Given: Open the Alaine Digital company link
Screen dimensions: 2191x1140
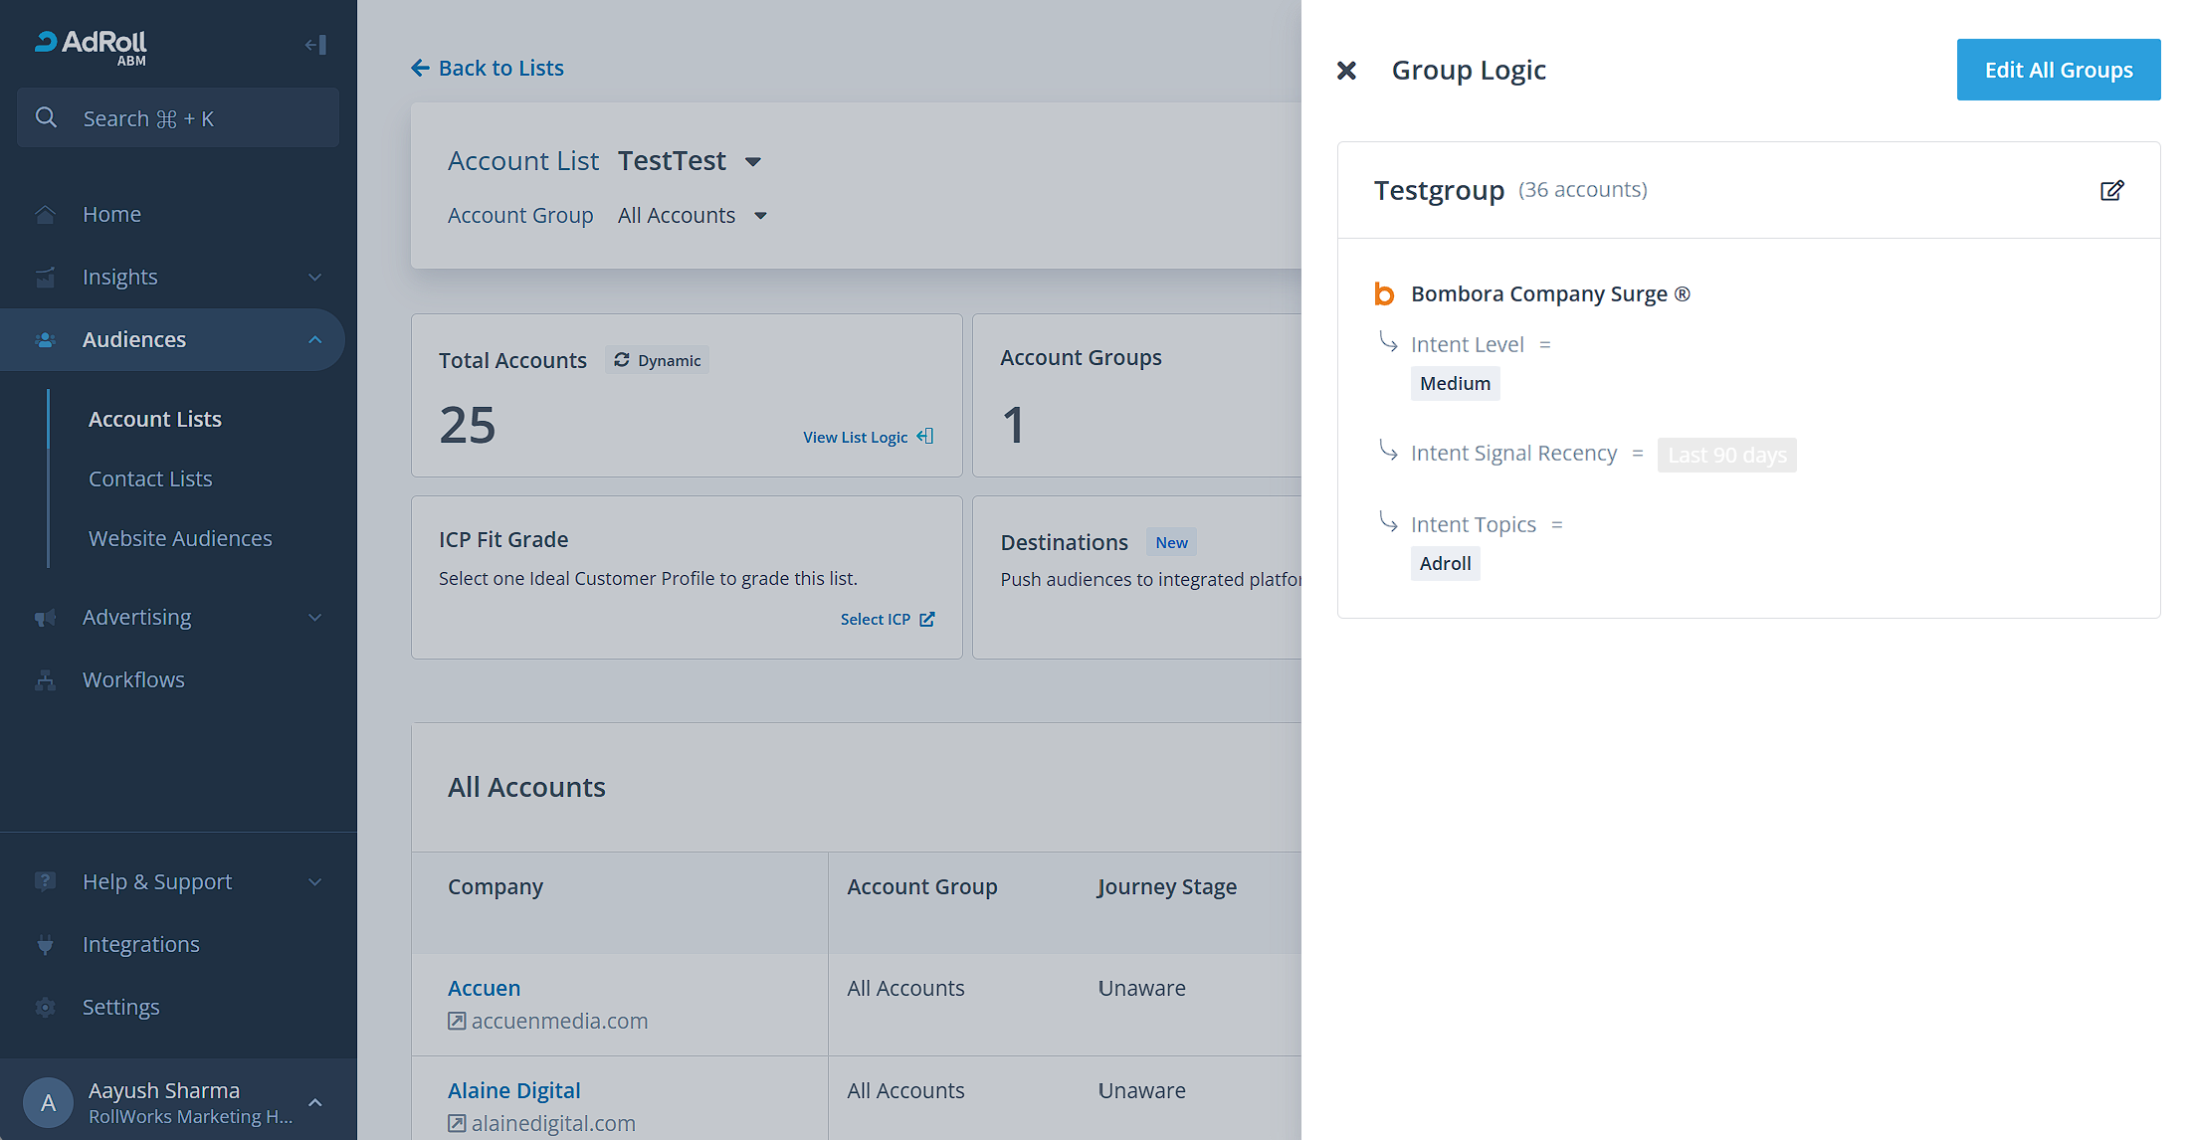Looking at the screenshot, I should pos(513,1090).
